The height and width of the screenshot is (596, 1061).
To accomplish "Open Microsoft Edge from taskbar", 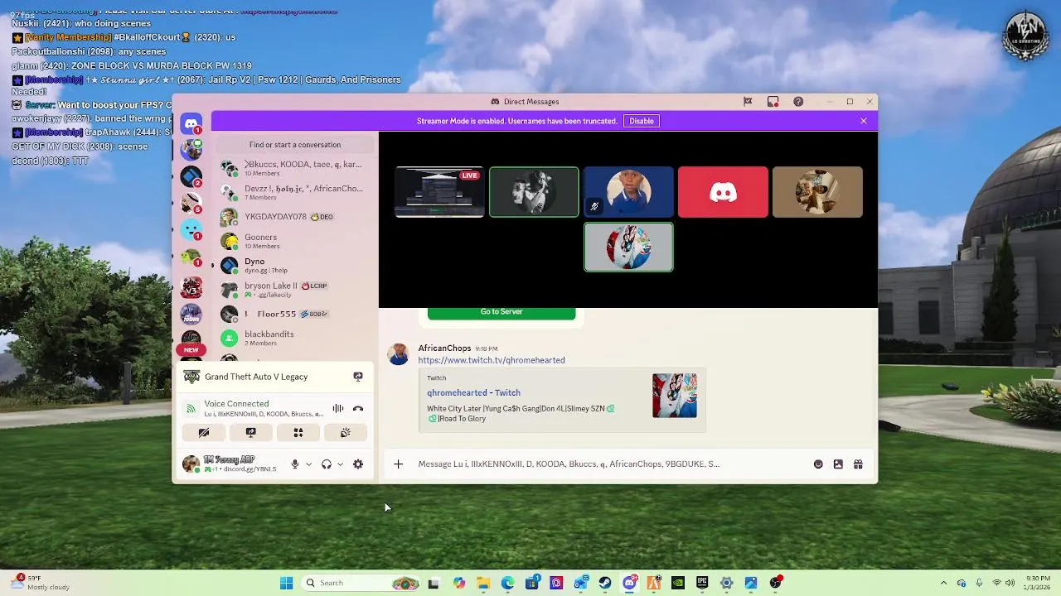I will coord(507,583).
